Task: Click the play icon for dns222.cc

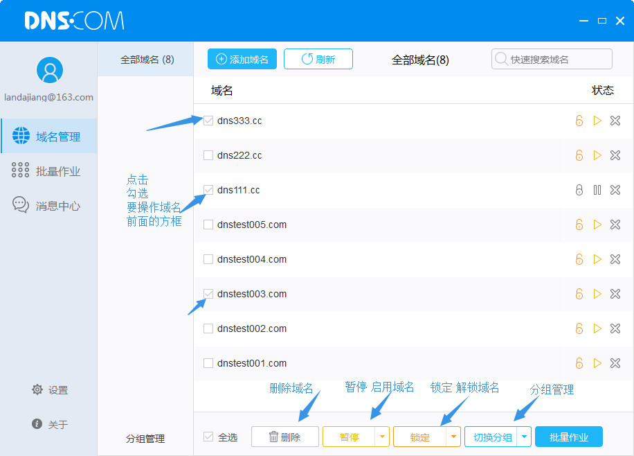Action: [x=597, y=155]
